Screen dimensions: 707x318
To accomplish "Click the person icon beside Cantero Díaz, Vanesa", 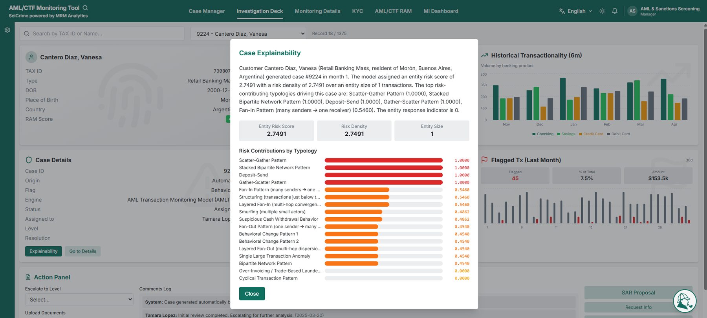I will [x=31, y=57].
